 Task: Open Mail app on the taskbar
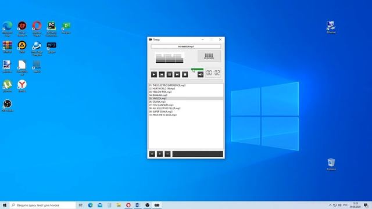(x=100, y=205)
